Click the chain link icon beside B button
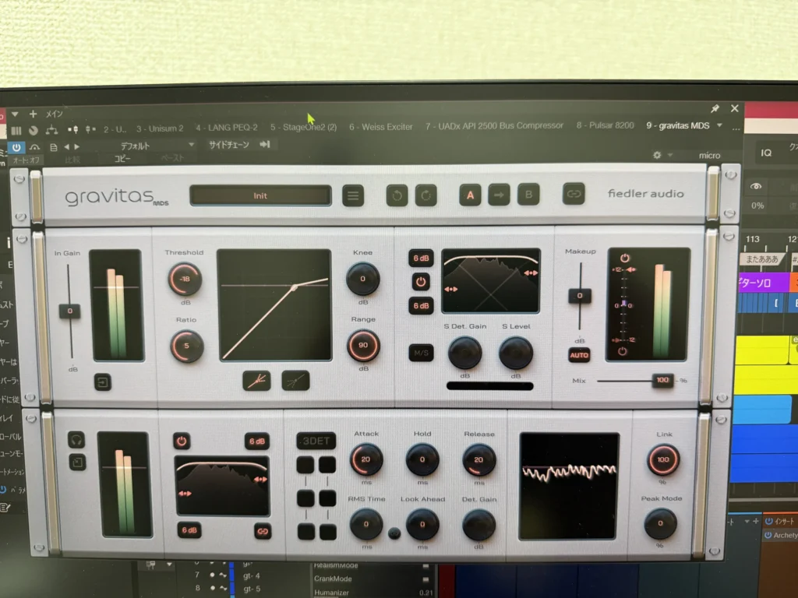The image size is (798, 598). click(574, 195)
